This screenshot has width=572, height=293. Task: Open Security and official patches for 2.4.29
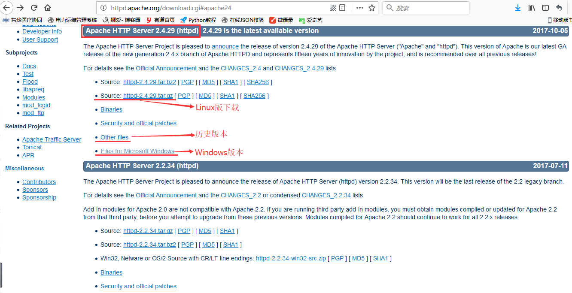(x=138, y=123)
